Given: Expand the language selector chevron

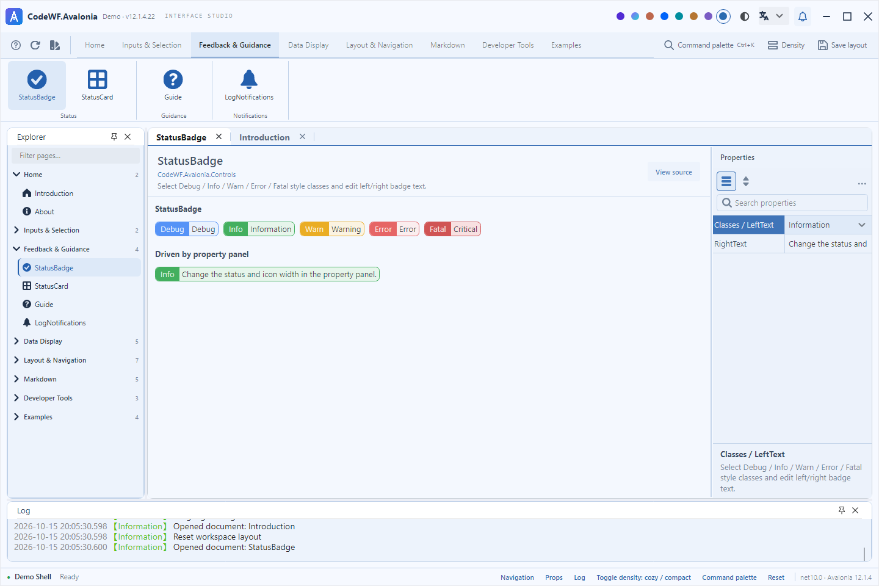Looking at the screenshot, I should click(x=780, y=16).
